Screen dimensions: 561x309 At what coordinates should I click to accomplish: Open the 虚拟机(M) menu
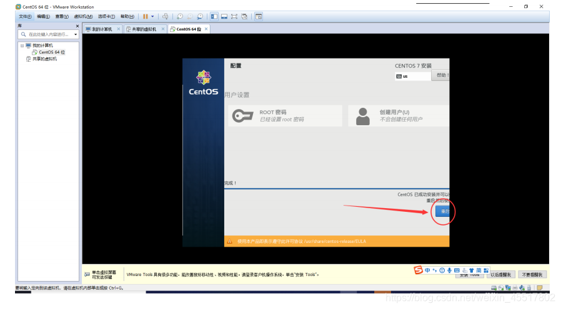coord(83,16)
